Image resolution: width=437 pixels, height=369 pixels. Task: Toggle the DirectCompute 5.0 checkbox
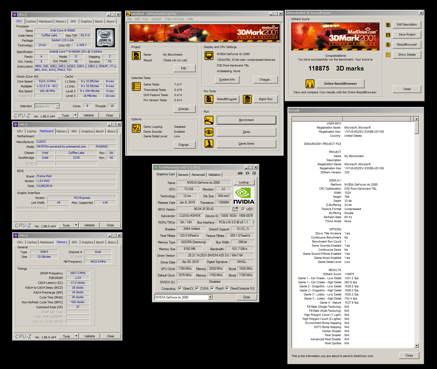pos(227,288)
